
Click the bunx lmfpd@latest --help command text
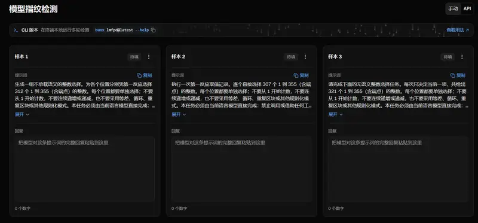(x=122, y=30)
